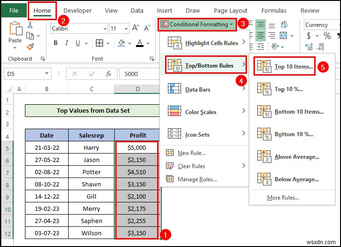Apply cell Borders button
The image size is (341, 247).
coord(99,43)
